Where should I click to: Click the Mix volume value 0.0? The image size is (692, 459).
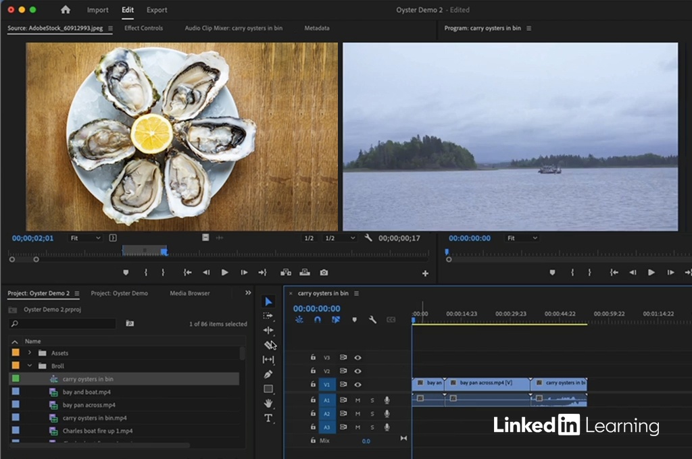click(x=366, y=441)
